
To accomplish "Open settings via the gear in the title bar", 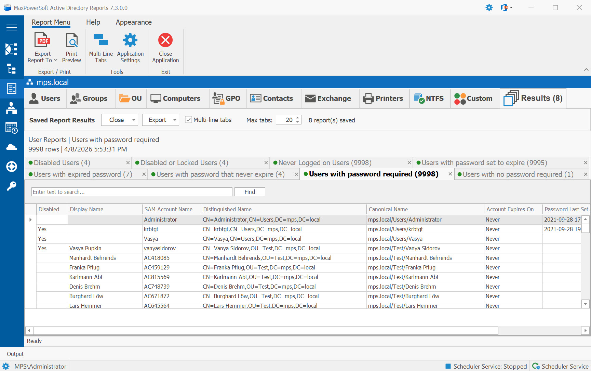I will click(489, 7).
